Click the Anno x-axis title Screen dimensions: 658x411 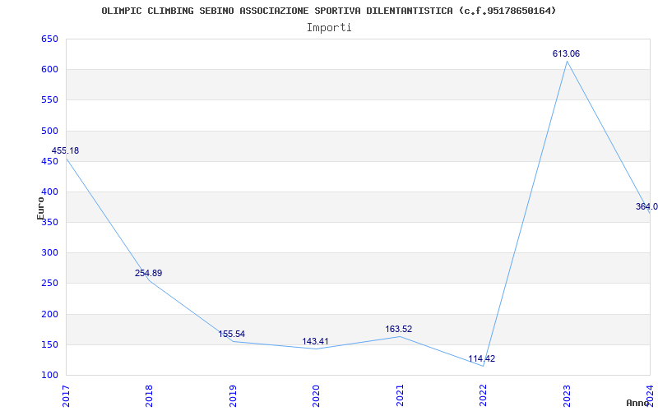tap(639, 403)
